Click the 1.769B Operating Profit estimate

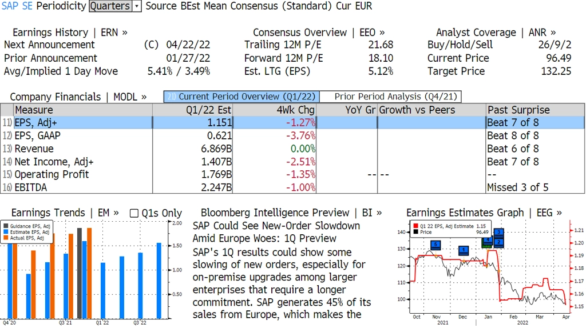(216, 174)
